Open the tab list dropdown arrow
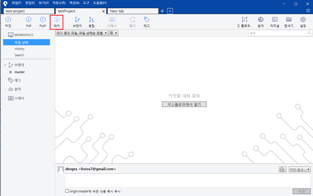The width and height of the screenshot is (313, 196). pyautogui.click(x=170, y=11)
